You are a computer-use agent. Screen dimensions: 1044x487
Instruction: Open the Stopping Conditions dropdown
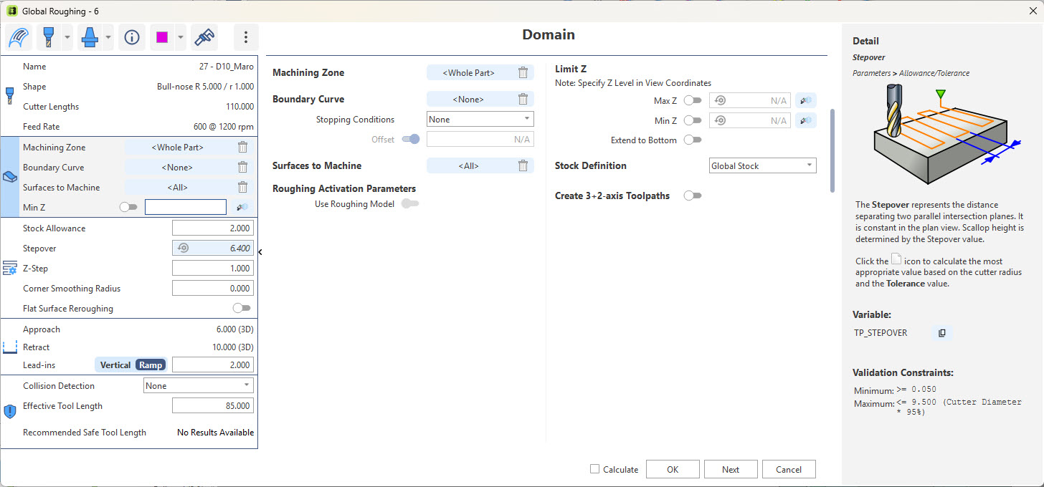click(x=480, y=120)
